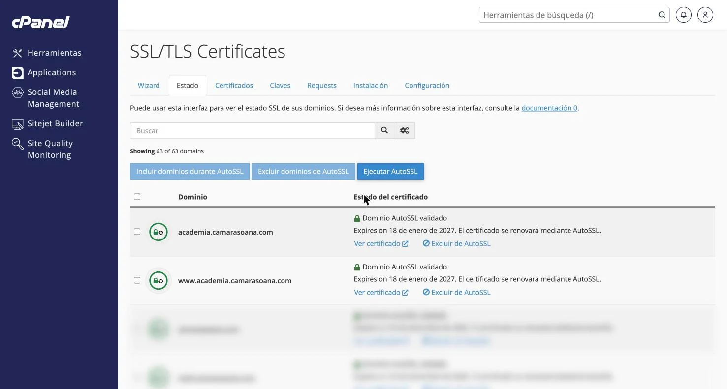The width and height of the screenshot is (727, 389).
Task: Switch to the Wizard tab
Action: [x=149, y=85]
